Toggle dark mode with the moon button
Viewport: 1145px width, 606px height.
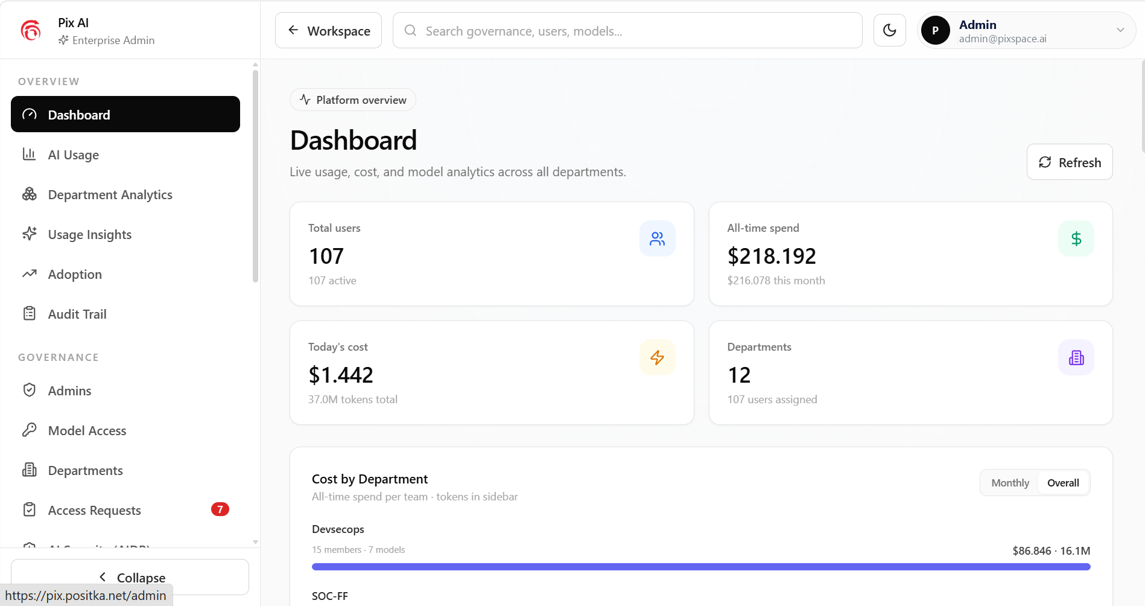click(890, 30)
